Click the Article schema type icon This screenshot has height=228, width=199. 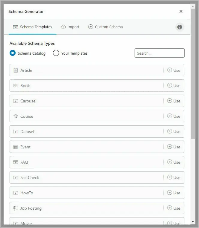(16, 70)
